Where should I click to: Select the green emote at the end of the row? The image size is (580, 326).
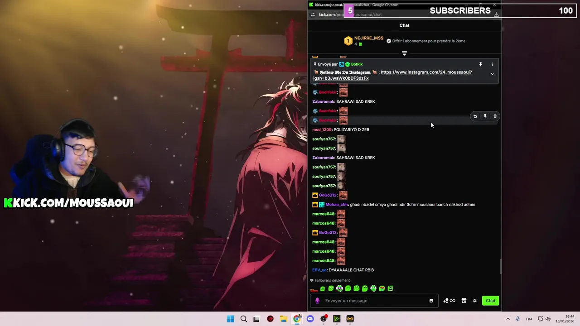click(x=390, y=288)
